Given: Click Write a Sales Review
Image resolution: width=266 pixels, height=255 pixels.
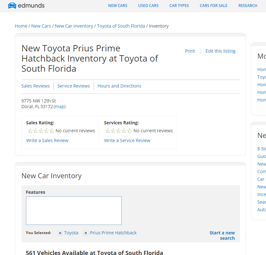Looking at the screenshot, I should click(x=47, y=141).
